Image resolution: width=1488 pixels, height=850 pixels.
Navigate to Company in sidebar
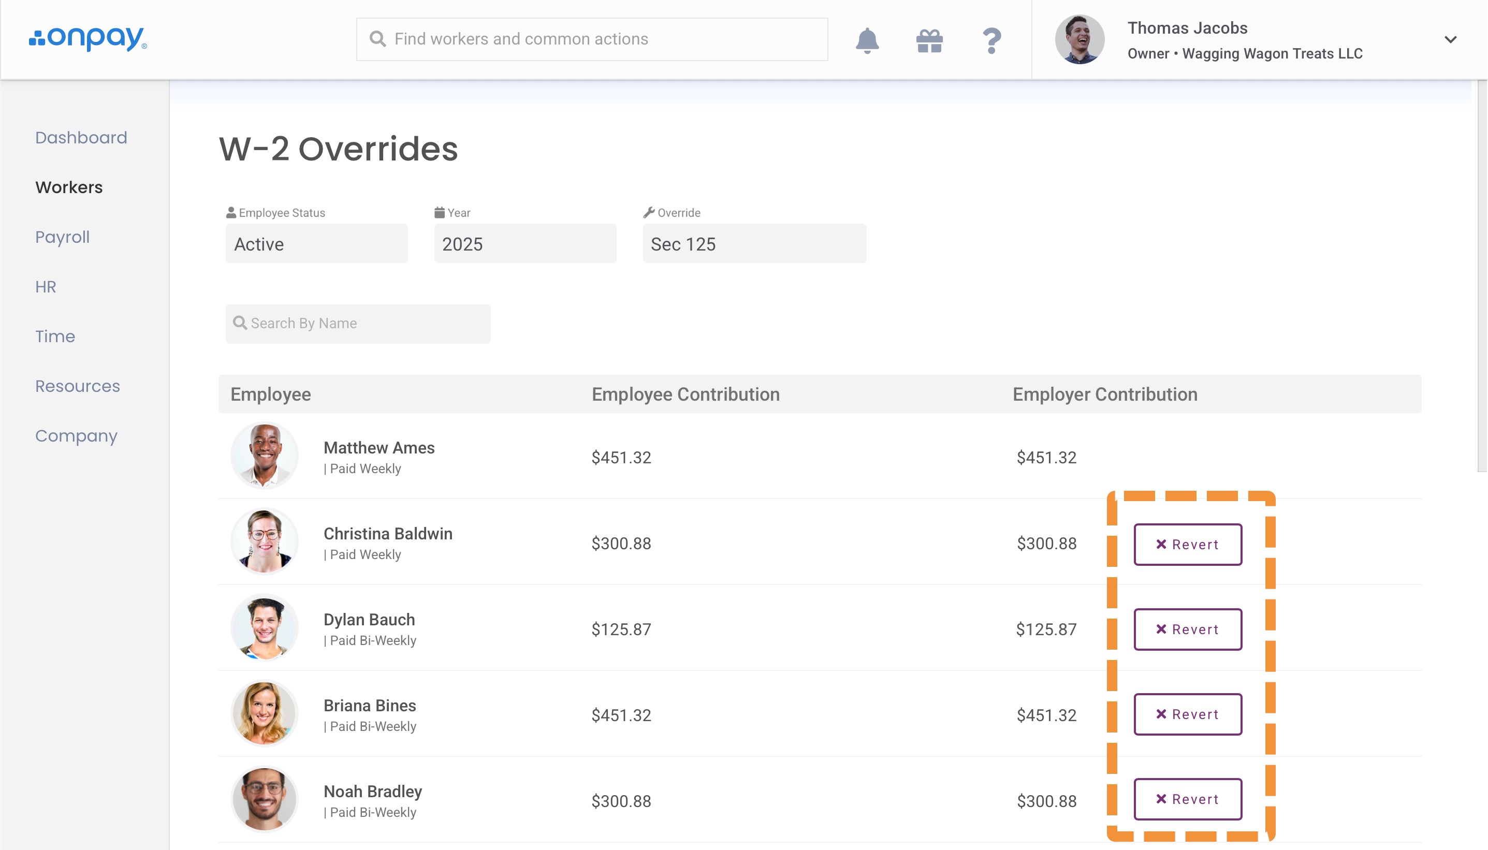(77, 436)
